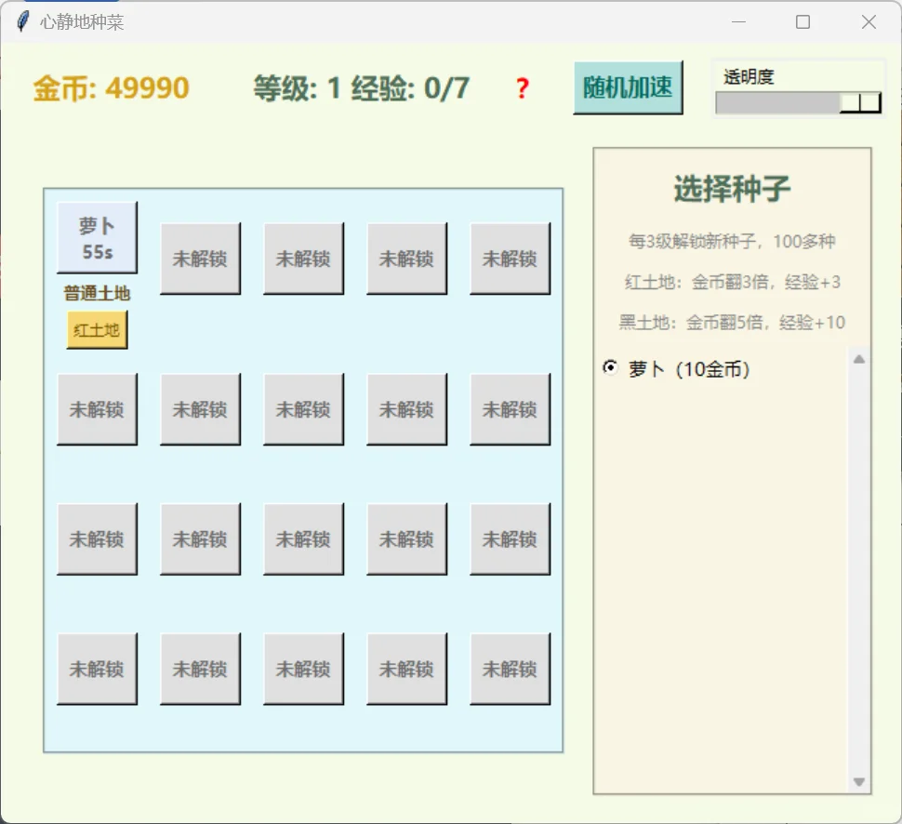Click the third 未解锁 plot in third row
Viewport: 902px width, 824px height.
tap(303, 538)
